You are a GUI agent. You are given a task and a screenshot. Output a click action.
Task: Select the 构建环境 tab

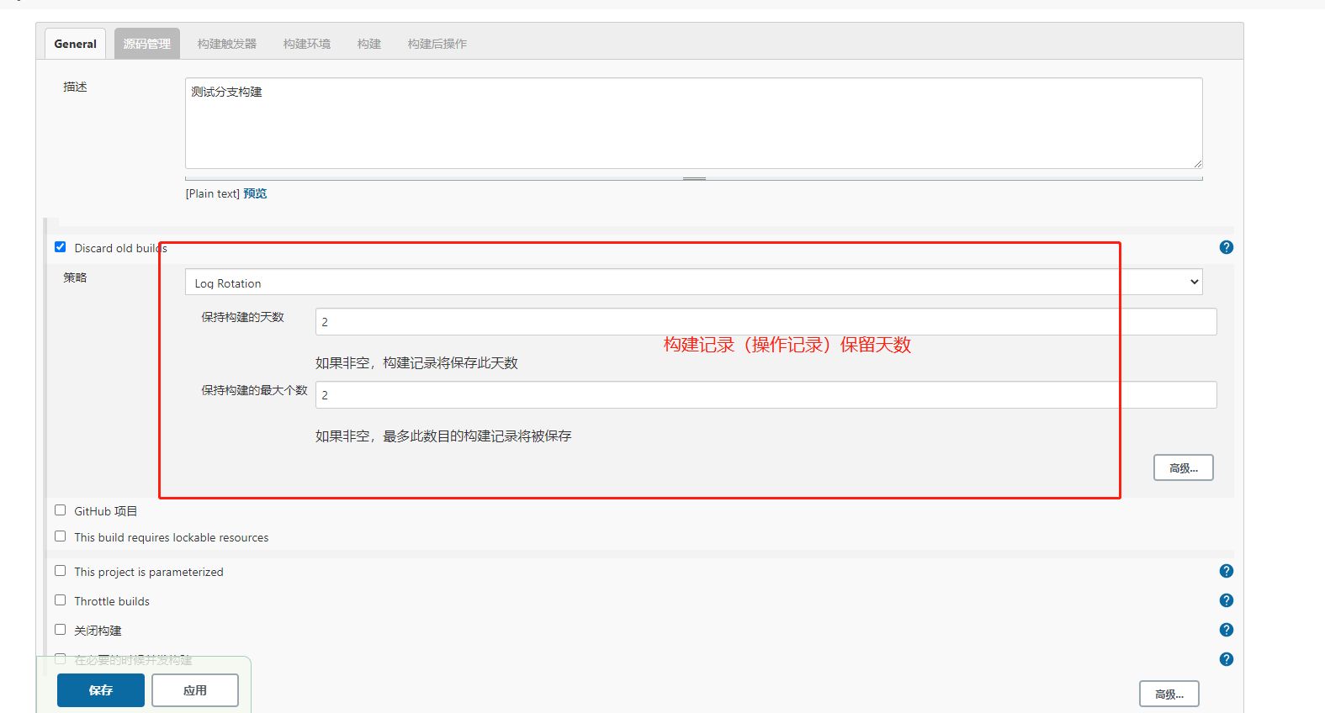tap(307, 44)
